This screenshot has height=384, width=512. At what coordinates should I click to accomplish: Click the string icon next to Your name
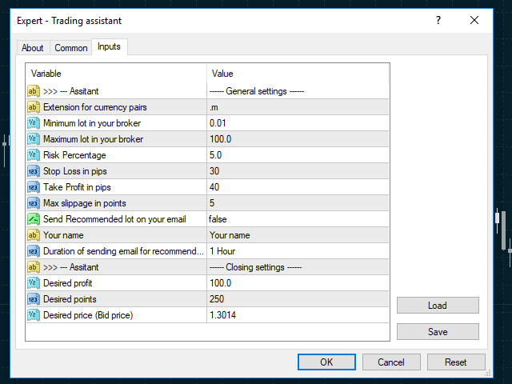(34, 235)
